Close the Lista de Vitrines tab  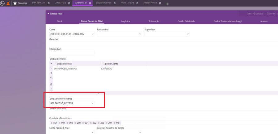point(115,3)
